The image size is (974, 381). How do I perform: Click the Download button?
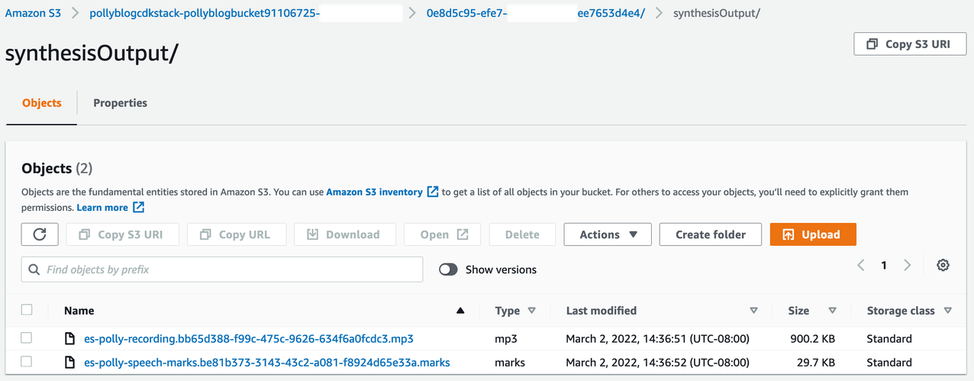point(346,234)
